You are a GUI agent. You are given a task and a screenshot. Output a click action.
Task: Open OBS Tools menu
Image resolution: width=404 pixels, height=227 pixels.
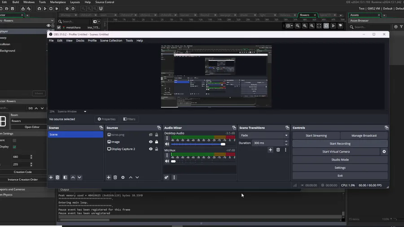pyautogui.click(x=129, y=40)
